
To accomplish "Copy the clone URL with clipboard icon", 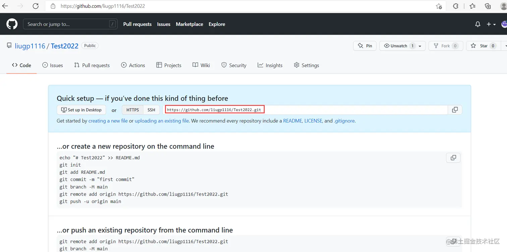I will 455,110.
